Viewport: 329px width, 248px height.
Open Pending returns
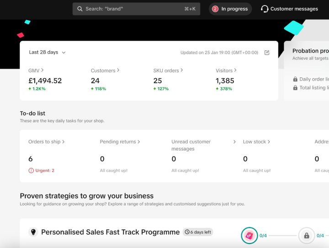(120, 142)
